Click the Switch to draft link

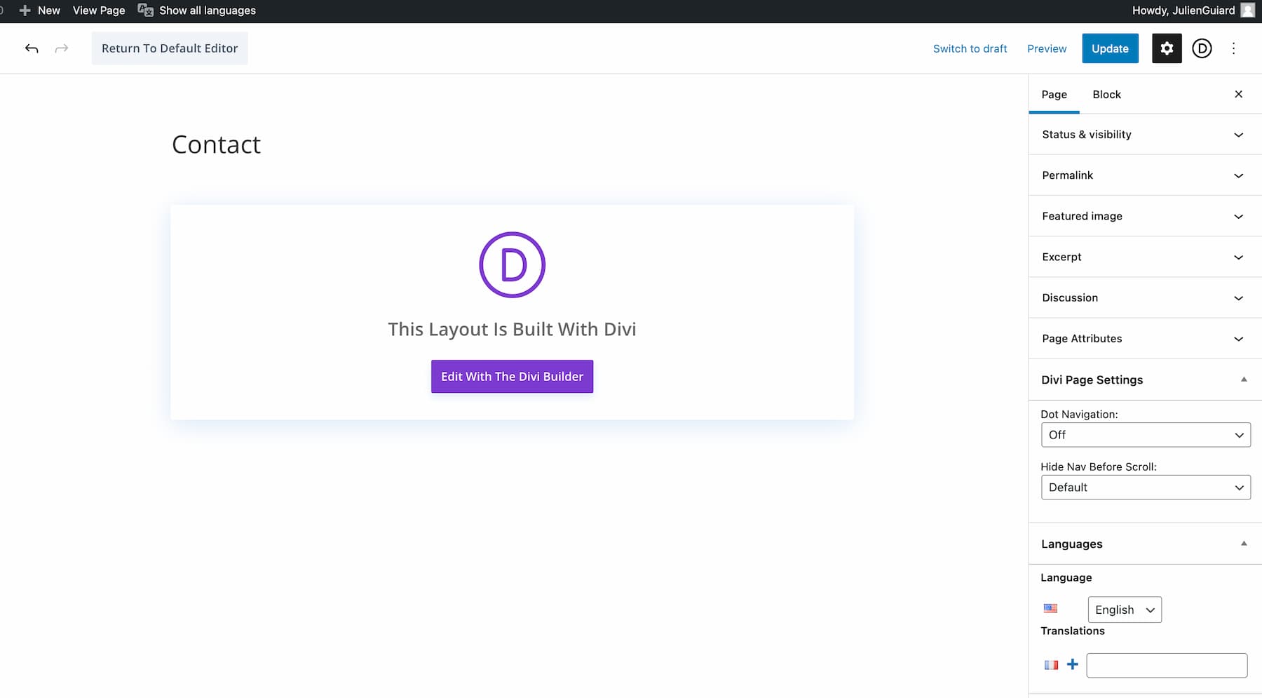click(970, 48)
